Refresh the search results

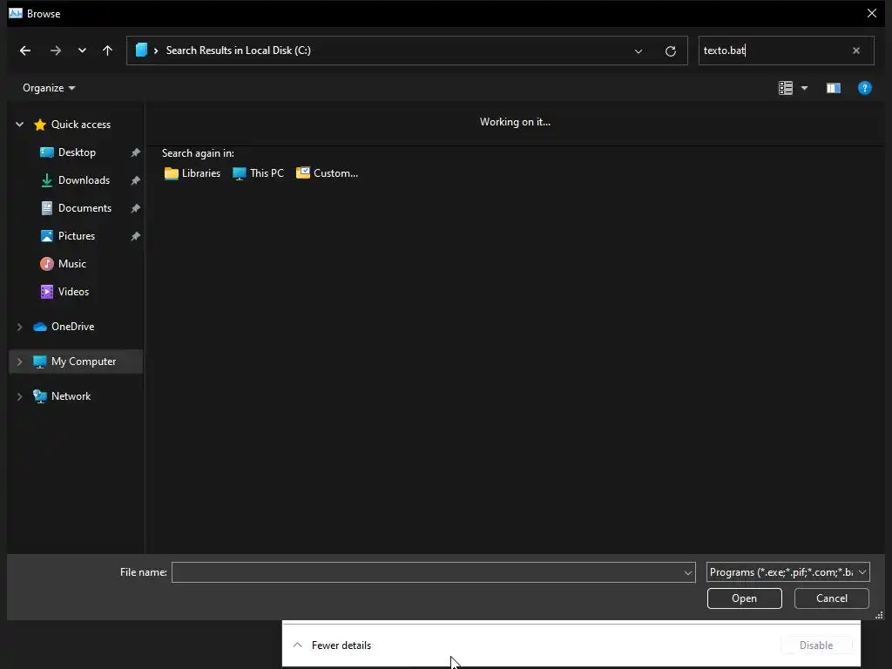pyautogui.click(x=671, y=51)
